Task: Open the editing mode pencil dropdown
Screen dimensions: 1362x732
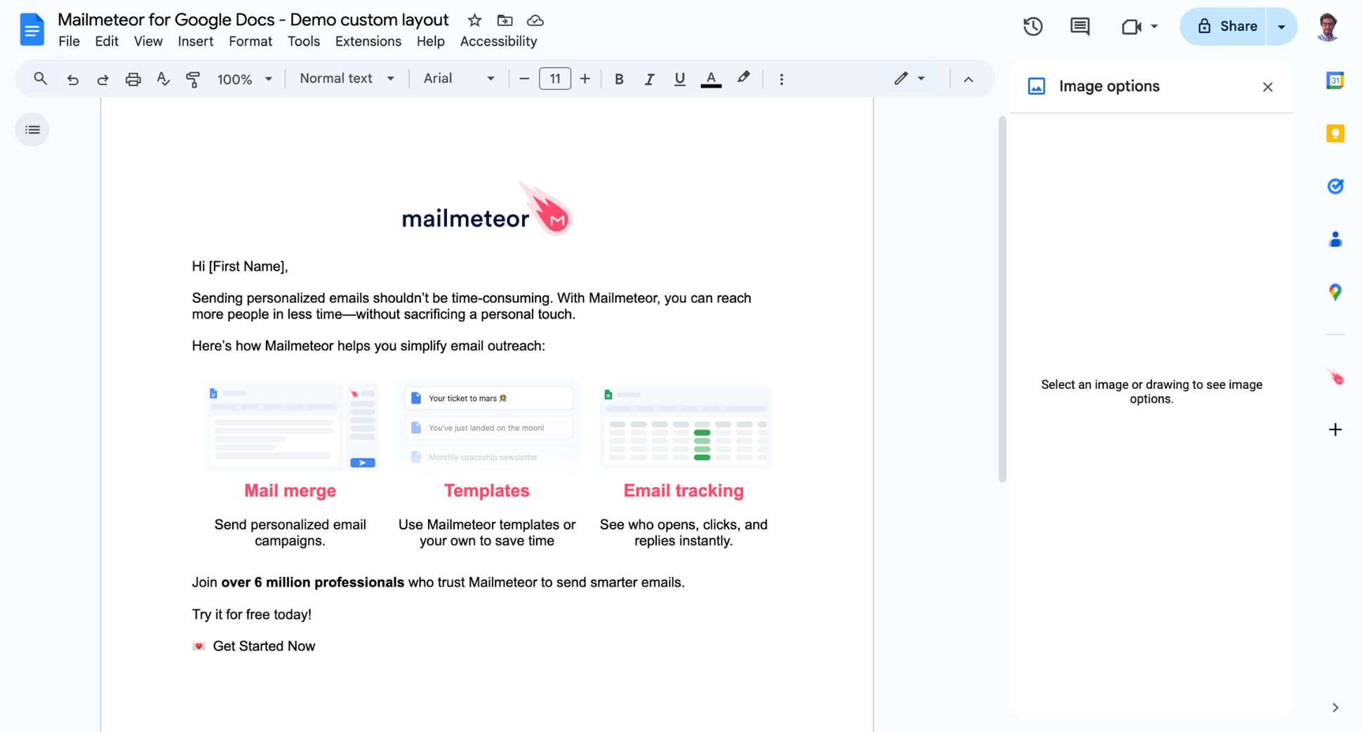Action: point(909,79)
